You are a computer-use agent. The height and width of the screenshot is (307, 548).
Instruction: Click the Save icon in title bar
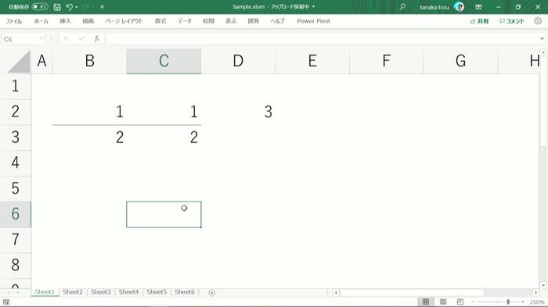click(x=57, y=7)
